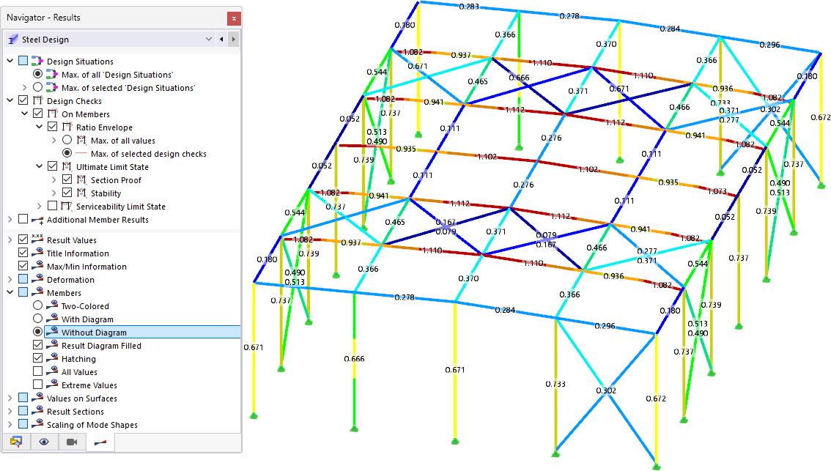Click the Ultimate Limit State icon

tap(67, 166)
